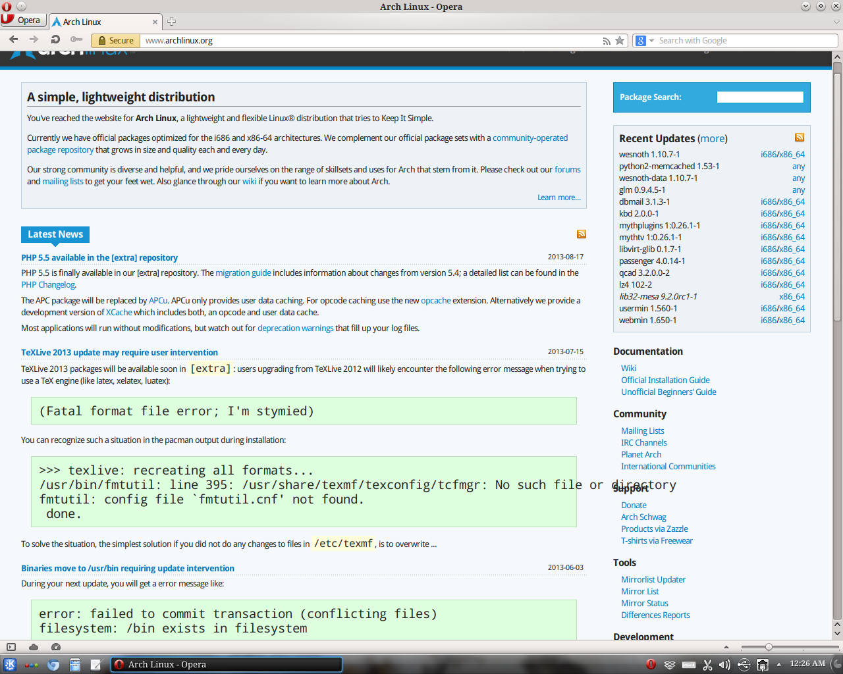Click the password wand key icon
The width and height of the screenshot is (843, 674).
click(76, 39)
